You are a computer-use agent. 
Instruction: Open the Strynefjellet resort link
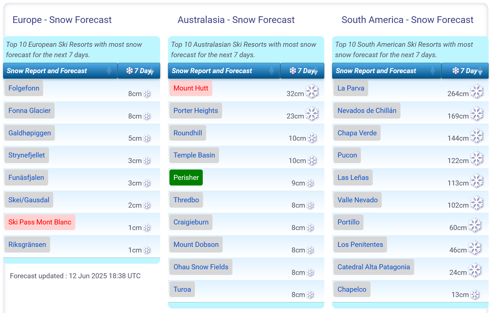pyautogui.click(x=27, y=155)
